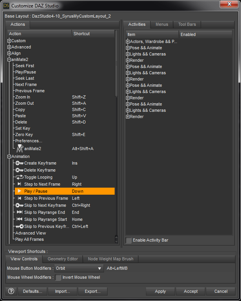241x301 pixels.
Task: Click the Skip to Playrange Start icon
Action: pos(20,219)
